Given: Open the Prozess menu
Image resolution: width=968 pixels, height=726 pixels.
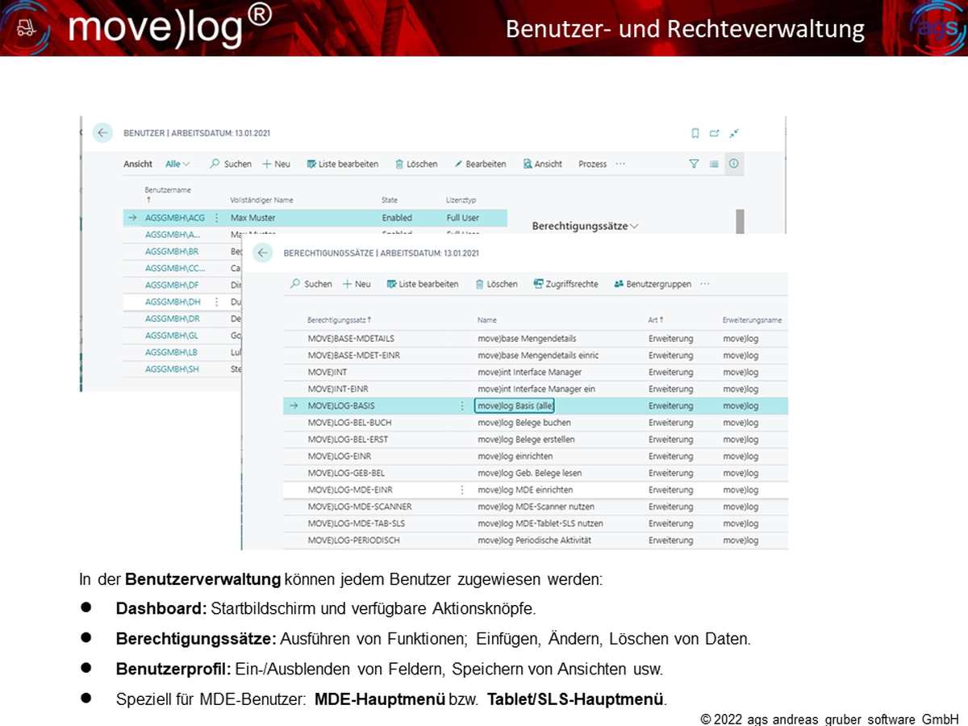Looking at the screenshot, I should tap(592, 164).
